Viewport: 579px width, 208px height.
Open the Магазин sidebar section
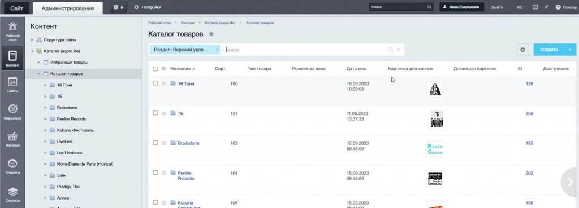point(12,139)
